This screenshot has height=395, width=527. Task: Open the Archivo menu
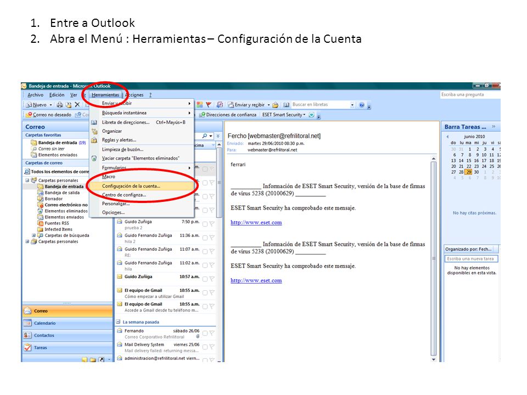(35, 95)
